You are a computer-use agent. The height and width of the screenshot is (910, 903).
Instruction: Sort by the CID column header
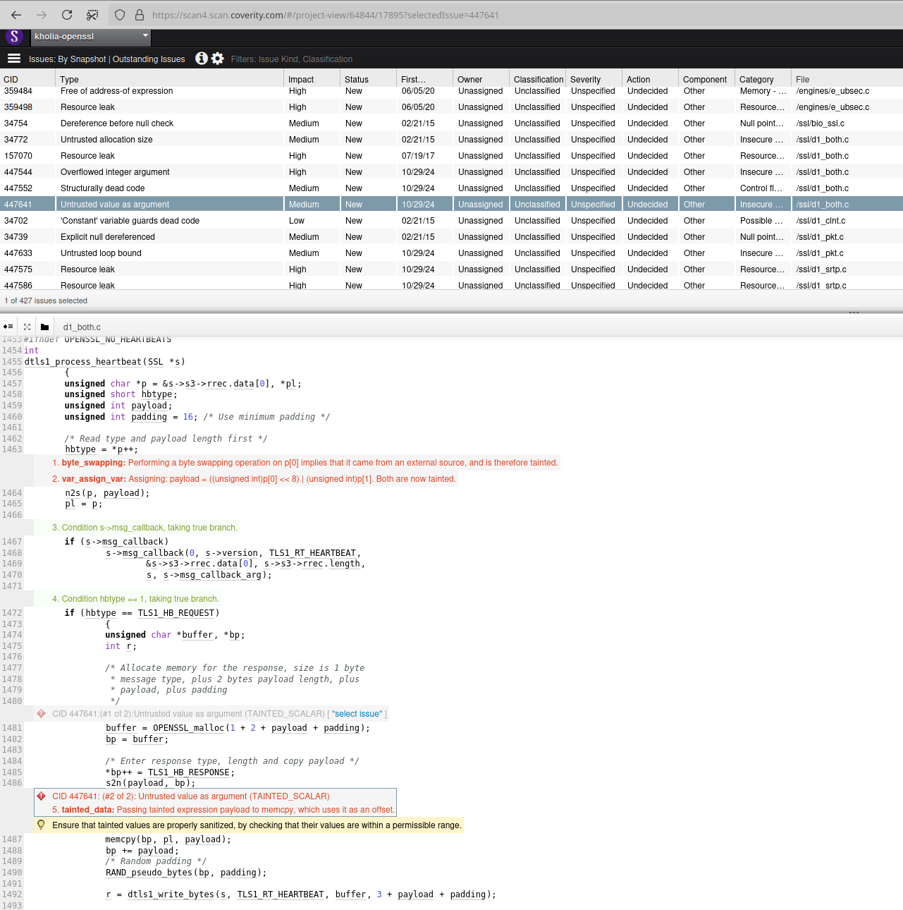[x=28, y=80]
